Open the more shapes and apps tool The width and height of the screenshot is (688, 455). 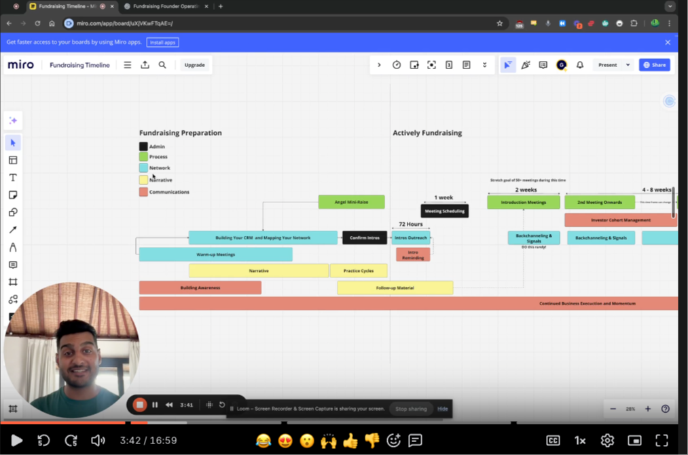(13, 300)
